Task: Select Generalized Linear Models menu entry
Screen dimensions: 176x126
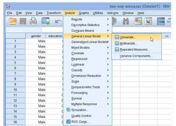Action: (x=87, y=42)
